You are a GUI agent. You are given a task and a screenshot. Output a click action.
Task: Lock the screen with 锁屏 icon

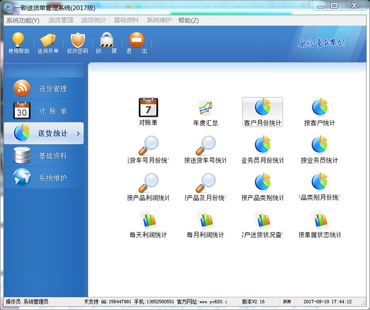[x=107, y=43]
